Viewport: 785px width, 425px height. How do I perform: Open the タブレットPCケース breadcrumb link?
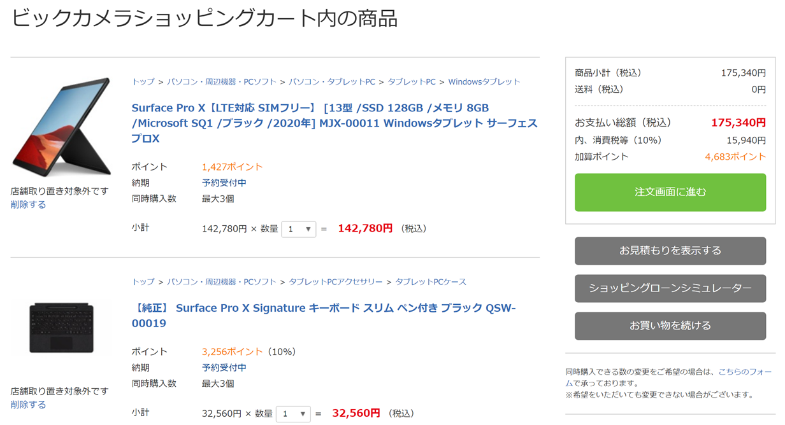tap(431, 281)
